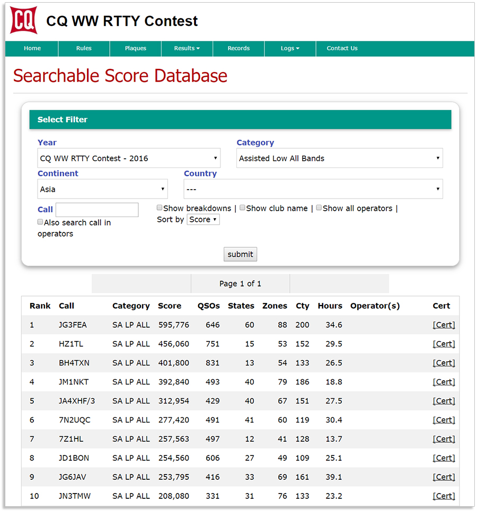Open the Year dropdown
The height and width of the screenshot is (511, 477).
[x=129, y=158]
